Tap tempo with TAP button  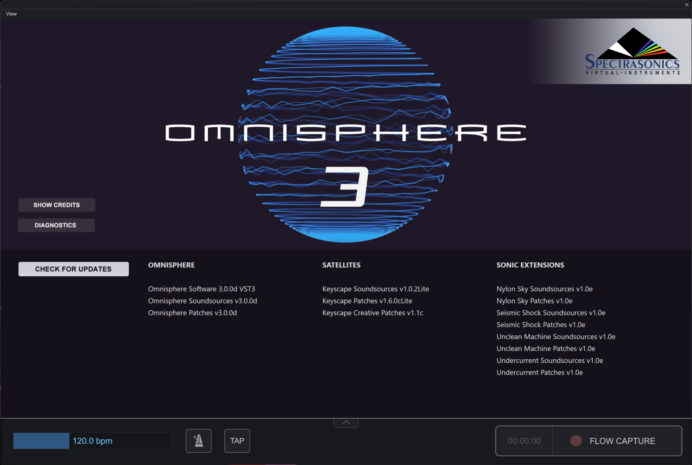pyautogui.click(x=237, y=440)
